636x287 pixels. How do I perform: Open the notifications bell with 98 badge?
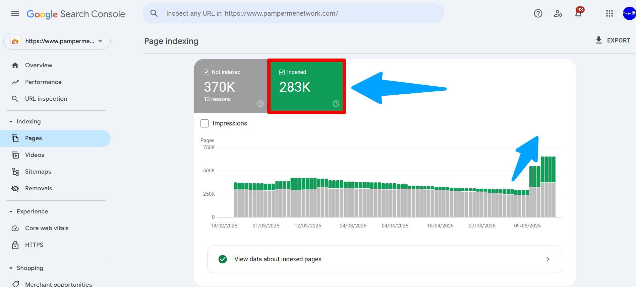579,13
